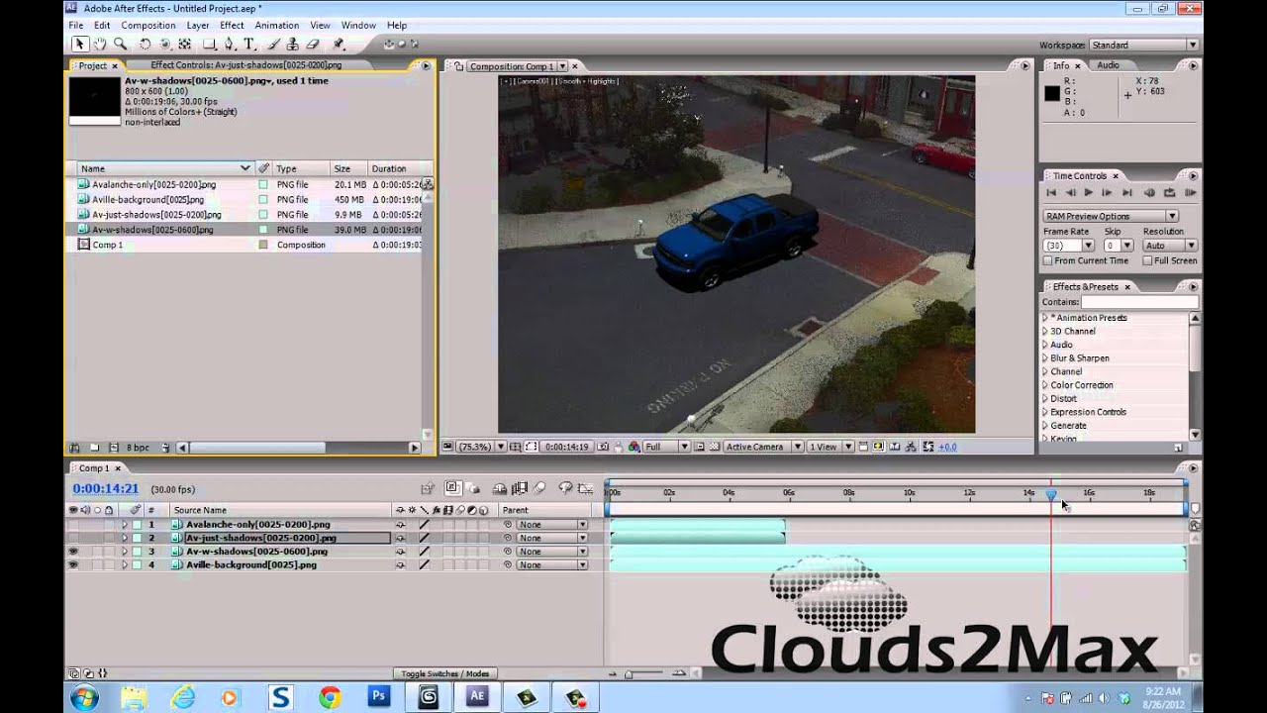The height and width of the screenshot is (713, 1267).
Task: Expand Av-w-shadows layer properties
Action: (x=125, y=551)
